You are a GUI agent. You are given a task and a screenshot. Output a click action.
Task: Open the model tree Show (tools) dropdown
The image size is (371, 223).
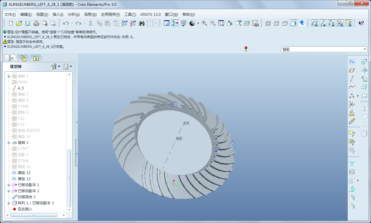56,66
